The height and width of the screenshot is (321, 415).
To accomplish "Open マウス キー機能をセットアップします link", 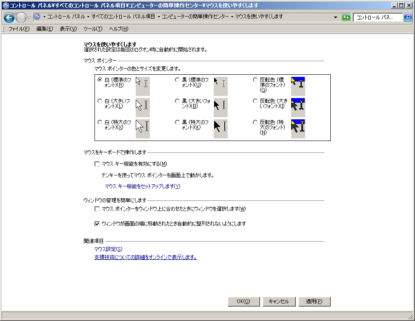I will pos(143,186).
